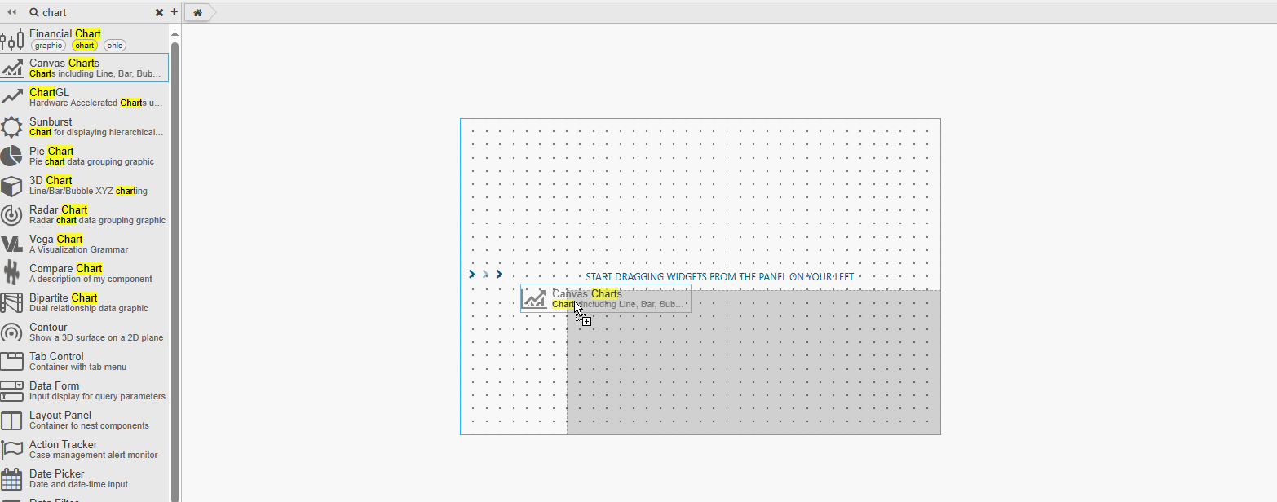Add a new search tab with the plus
1277x502 pixels.
click(174, 12)
